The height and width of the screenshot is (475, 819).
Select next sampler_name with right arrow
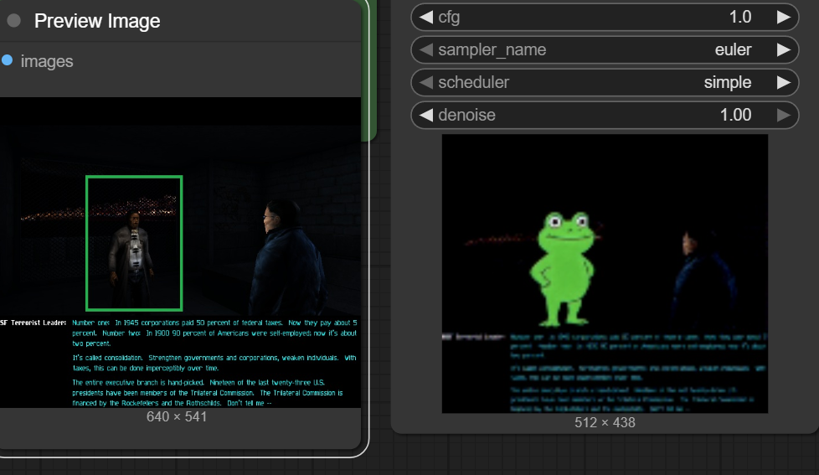point(784,49)
